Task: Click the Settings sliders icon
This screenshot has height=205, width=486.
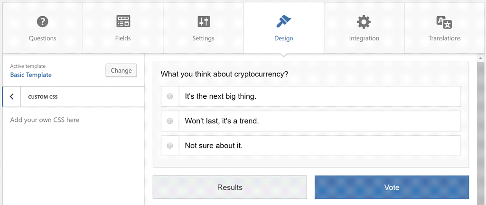Action: click(204, 22)
